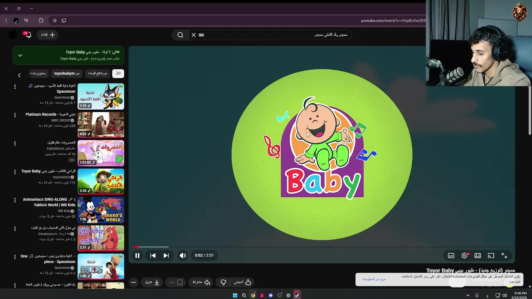Dislike the video with thumbs down
Image resolution: width=532 pixels, height=299 pixels.
[223, 282]
